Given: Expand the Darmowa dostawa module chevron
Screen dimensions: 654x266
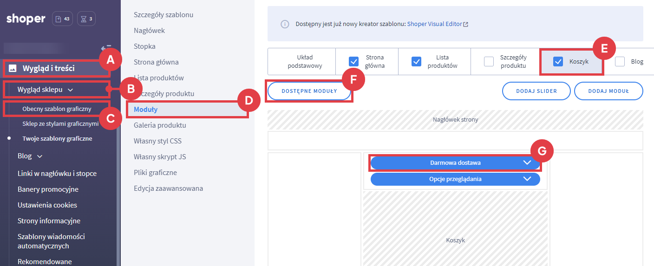Looking at the screenshot, I should [527, 163].
